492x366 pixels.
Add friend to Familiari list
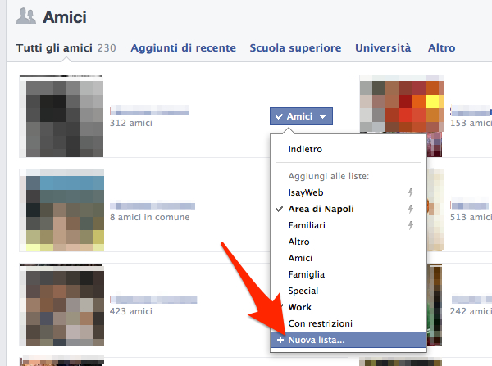[348, 225]
